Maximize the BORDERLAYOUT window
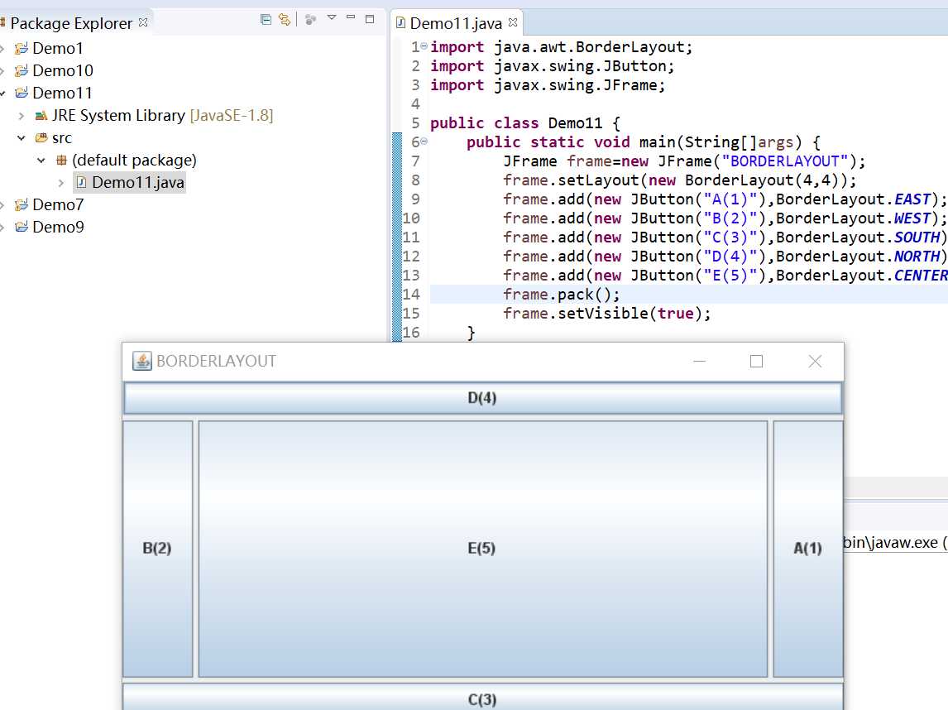This screenshot has width=948, height=710. 756,361
